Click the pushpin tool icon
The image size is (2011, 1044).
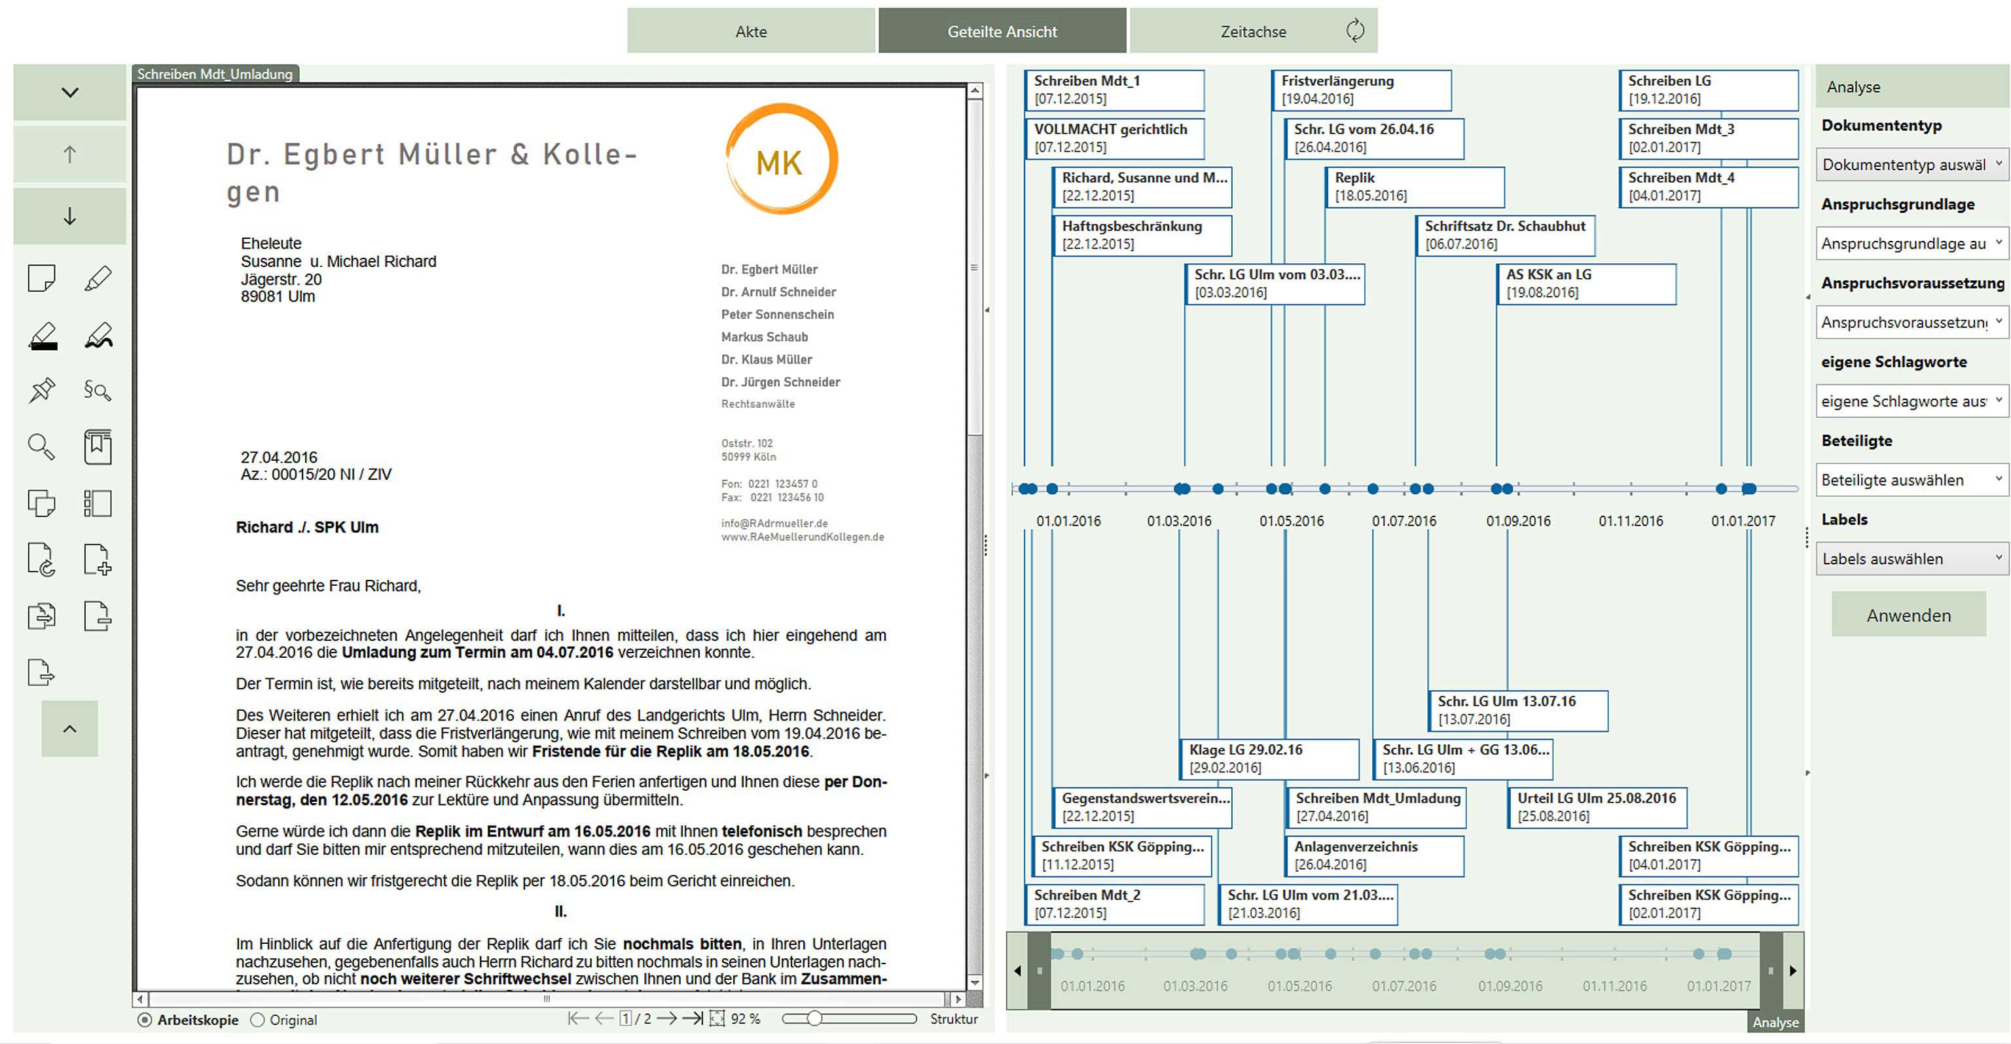click(x=41, y=389)
